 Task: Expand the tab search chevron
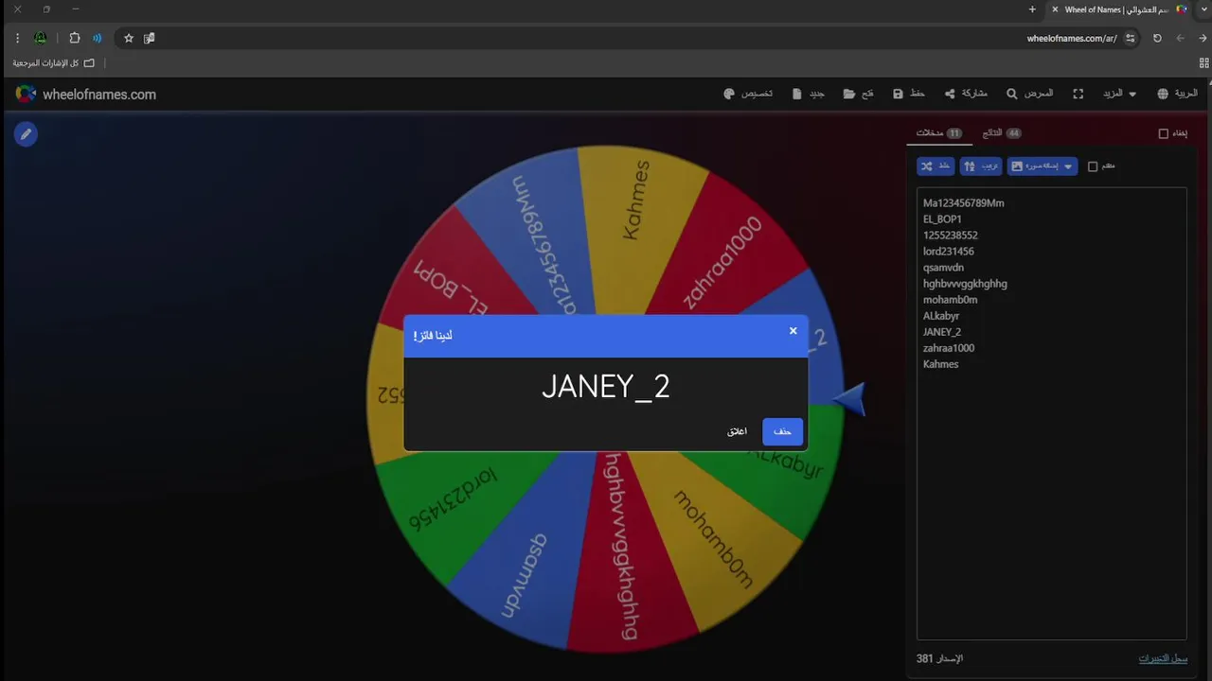[1203, 9]
